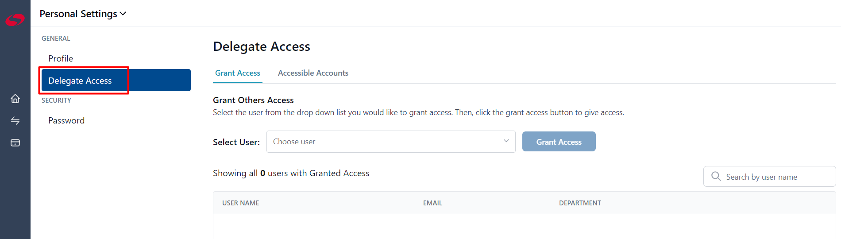Click the Grant Others Access heading
Viewport: 841px width, 239px height.
253,100
